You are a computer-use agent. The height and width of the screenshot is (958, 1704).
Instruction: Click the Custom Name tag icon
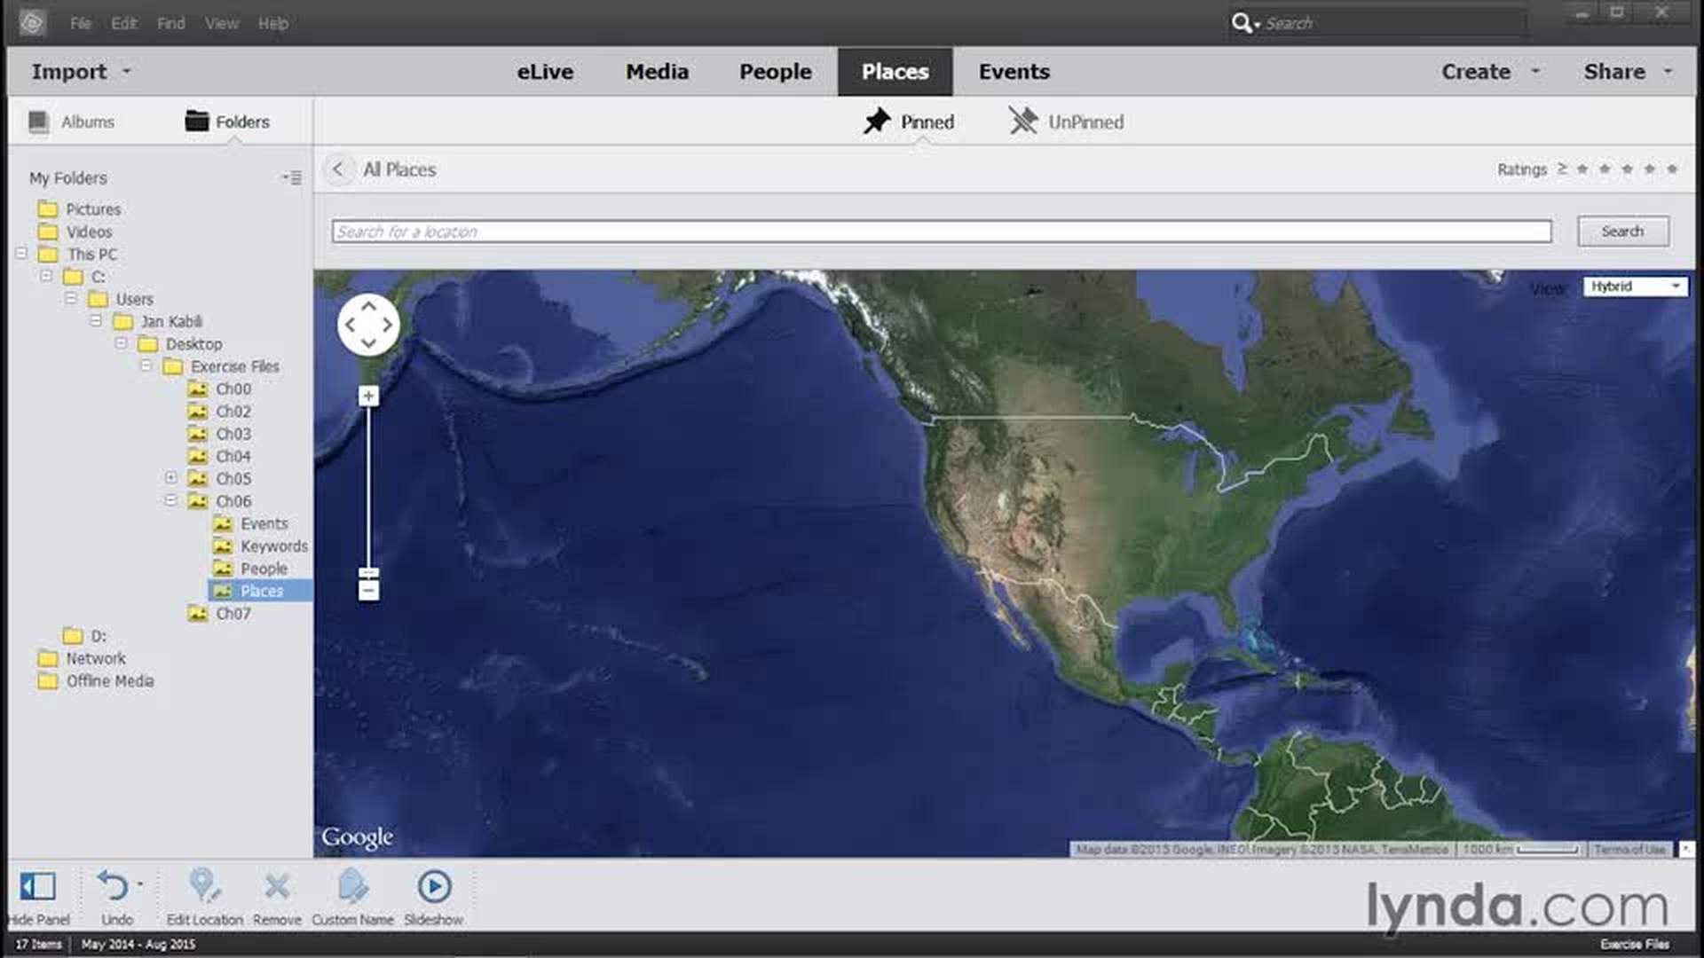352,886
